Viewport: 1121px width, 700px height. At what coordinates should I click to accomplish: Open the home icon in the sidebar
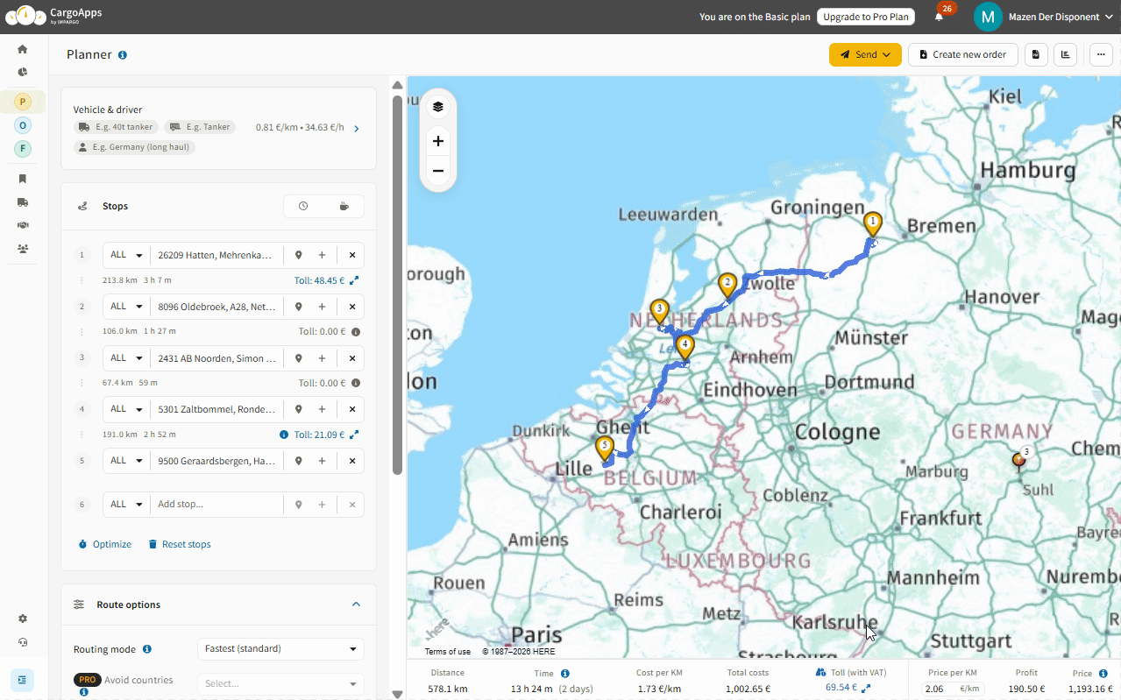(22, 49)
